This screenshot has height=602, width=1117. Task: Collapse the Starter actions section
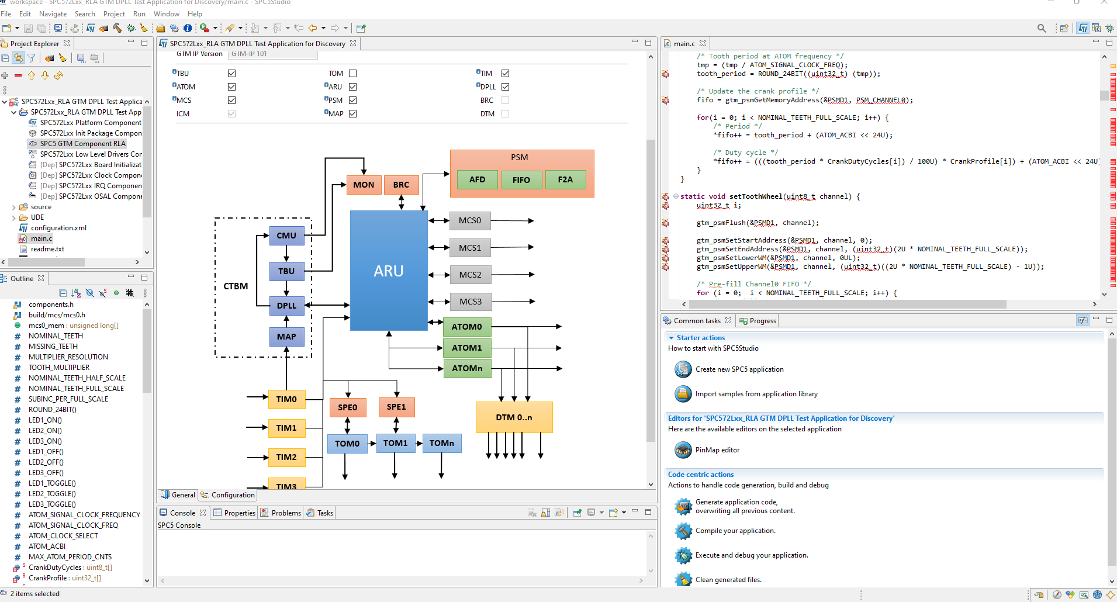pyautogui.click(x=670, y=338)
